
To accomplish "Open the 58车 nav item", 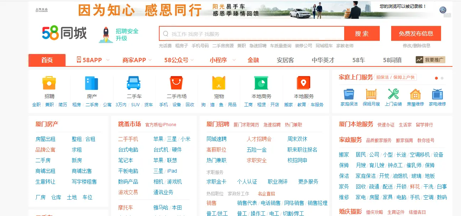I will click(x=359, y=60).
